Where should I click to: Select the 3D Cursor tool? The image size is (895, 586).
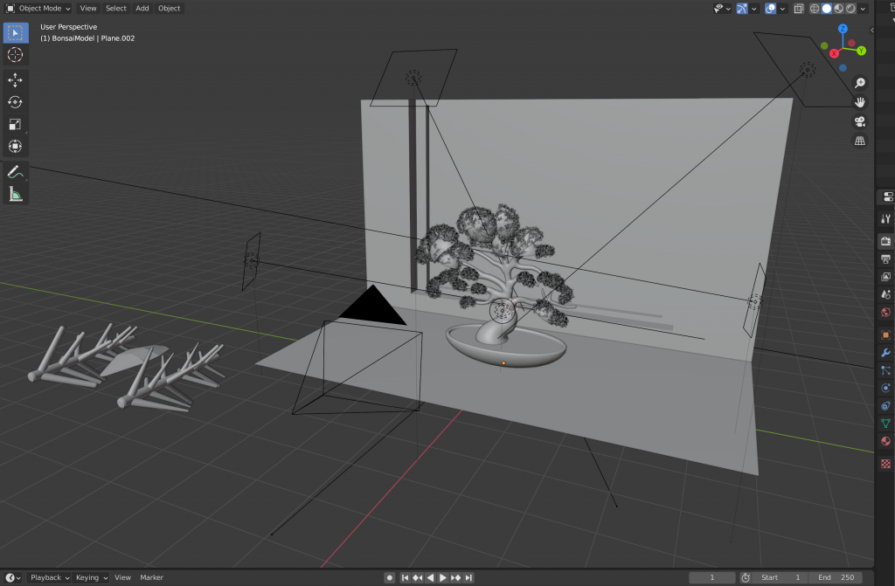(x=16, y=55)
